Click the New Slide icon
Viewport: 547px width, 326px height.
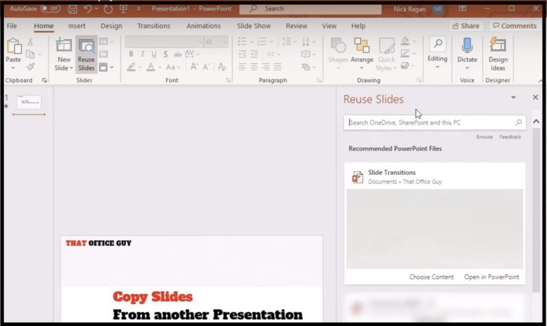[x=64, y=45]
